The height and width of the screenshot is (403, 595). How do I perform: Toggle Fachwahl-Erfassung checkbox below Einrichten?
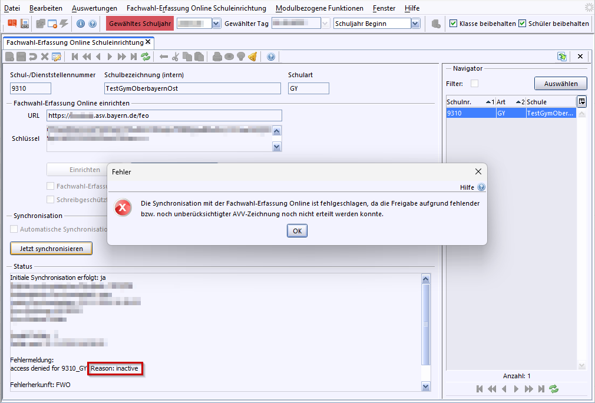coord(50,186)
